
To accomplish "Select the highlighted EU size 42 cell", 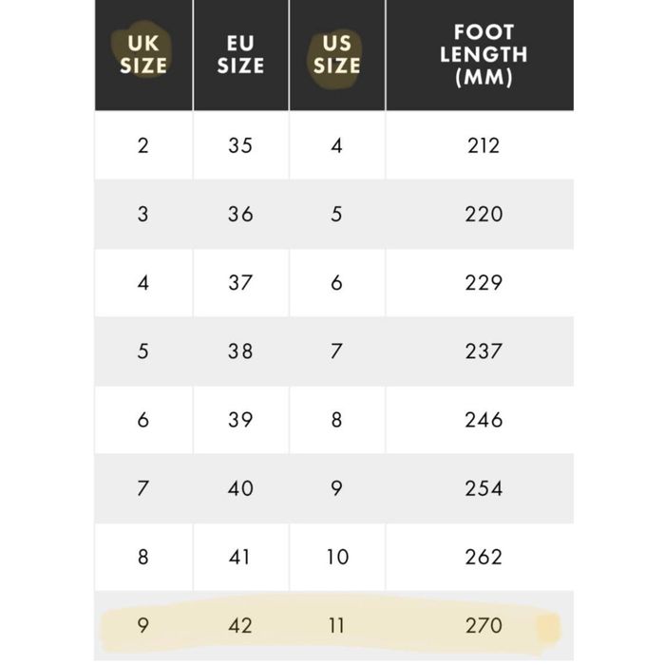I will click(x=240, y=626).
